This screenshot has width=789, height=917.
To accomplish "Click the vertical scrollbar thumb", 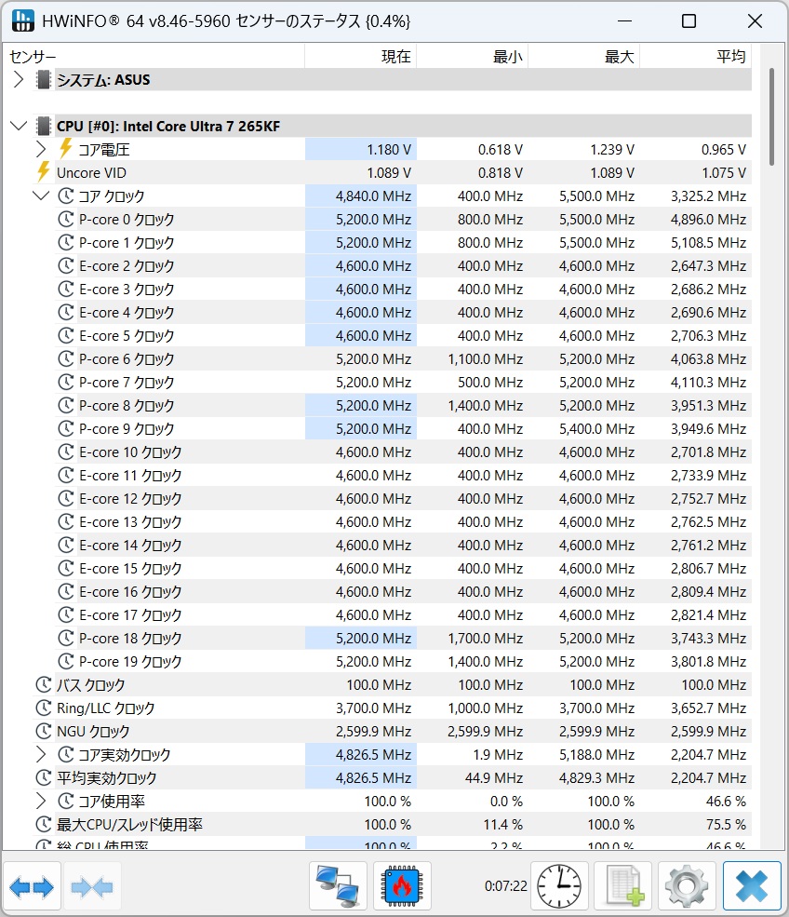I will tap(771, 117).
